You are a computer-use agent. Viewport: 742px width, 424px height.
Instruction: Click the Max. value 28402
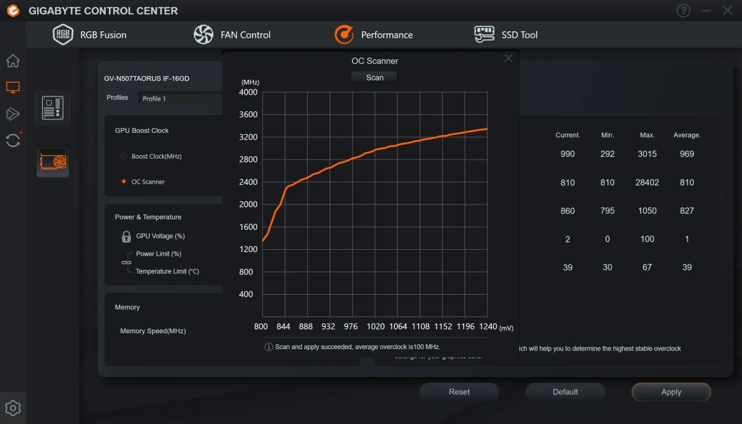point(647,182)
